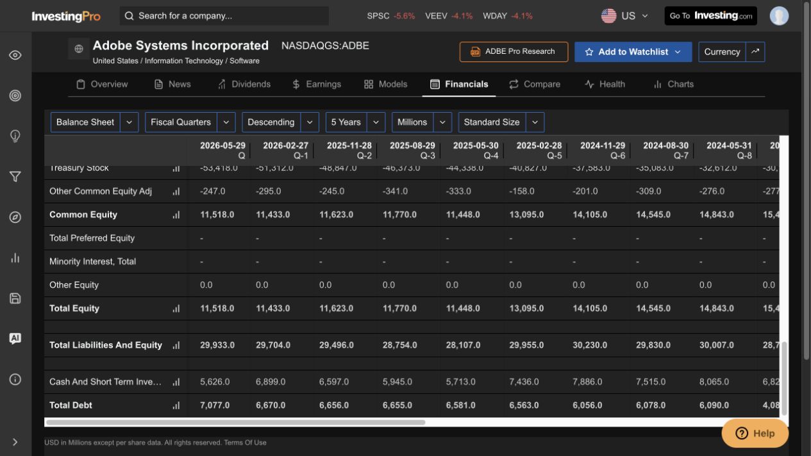Viewport: 811px width, 456px height.
Task: Click Common Equity value 13,095.0
Action: [x=526, y=215]
